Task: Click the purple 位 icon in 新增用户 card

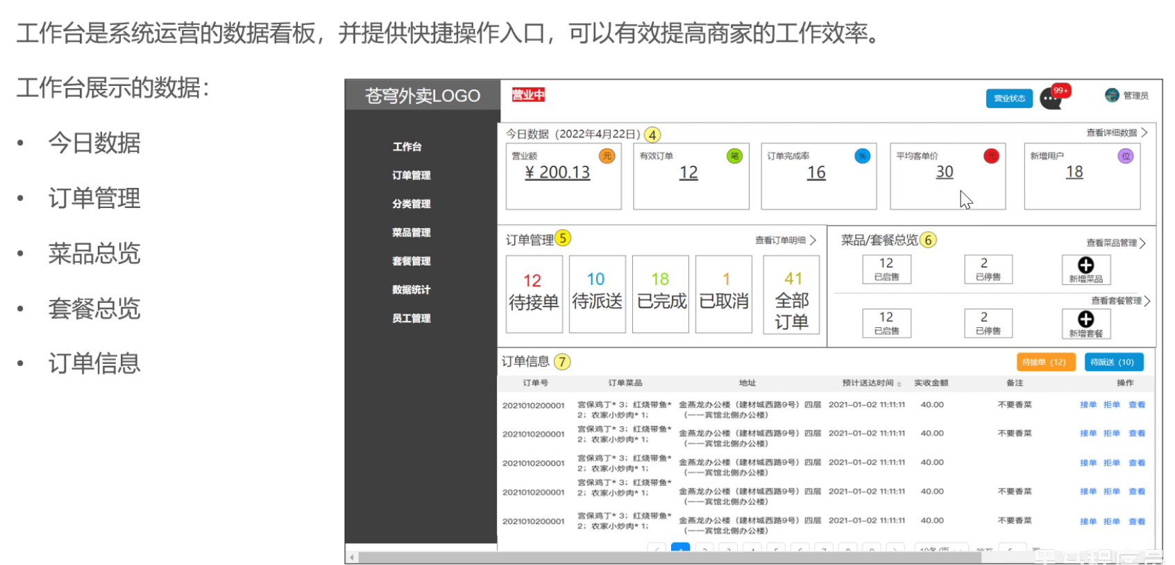Action: pos(1126,156)
